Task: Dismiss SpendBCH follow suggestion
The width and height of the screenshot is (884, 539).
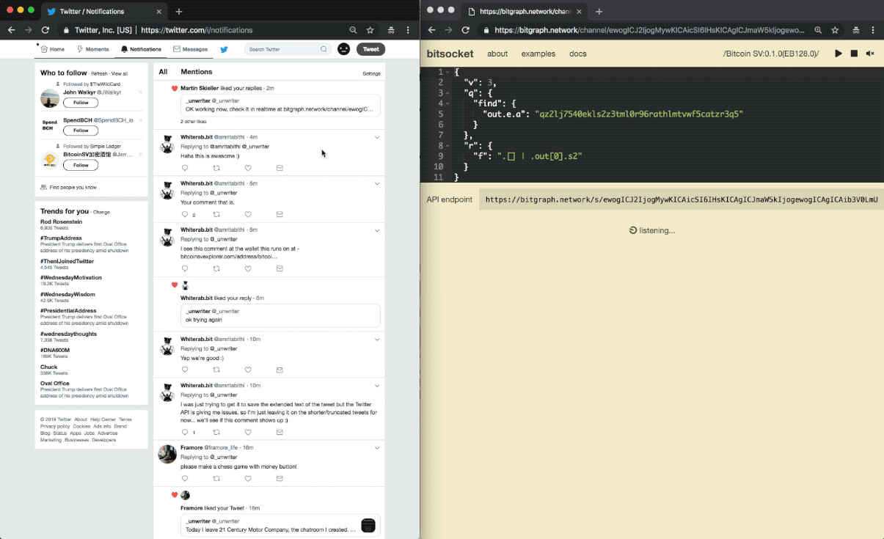Action: (x=142, y=120)
